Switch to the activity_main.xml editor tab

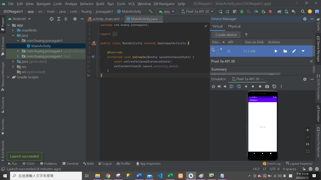click(106, 19)
